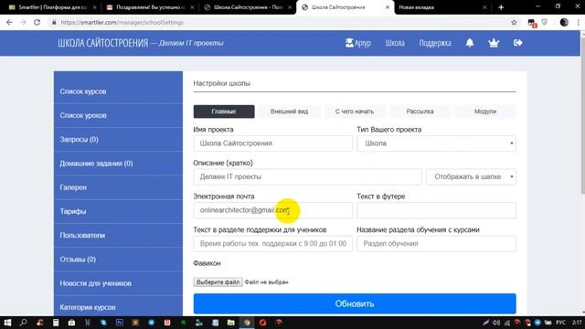The width and height of the screenshot is (585, 329).
Task: Open Домашние задания (0) in sidebar
Action: coord(118,164)
